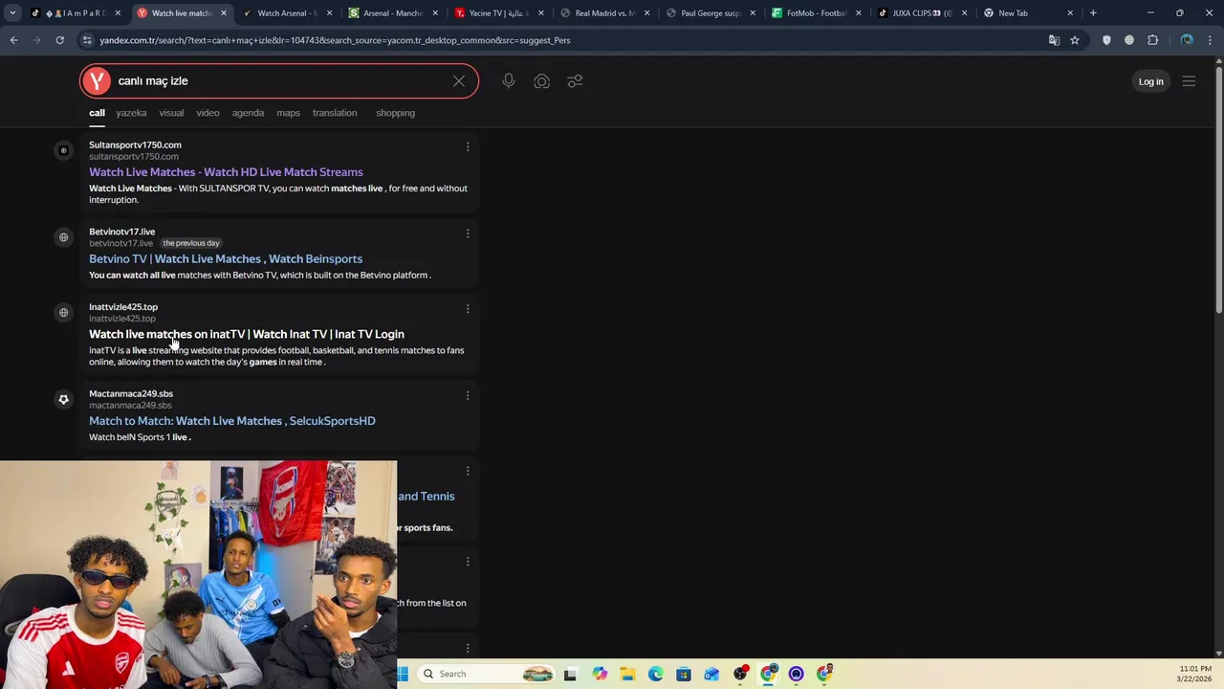The height and width of the screenshot is (689, 1224).
Task: Open search filter settings icon
Action: click(x=575, y=81)
